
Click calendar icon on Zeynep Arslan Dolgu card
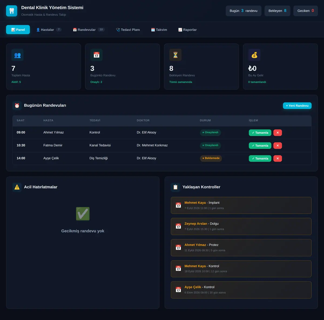(178, 226)
